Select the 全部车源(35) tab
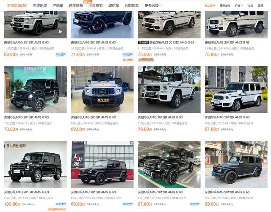This screenshot has height=212, width=271. (17, 5)
